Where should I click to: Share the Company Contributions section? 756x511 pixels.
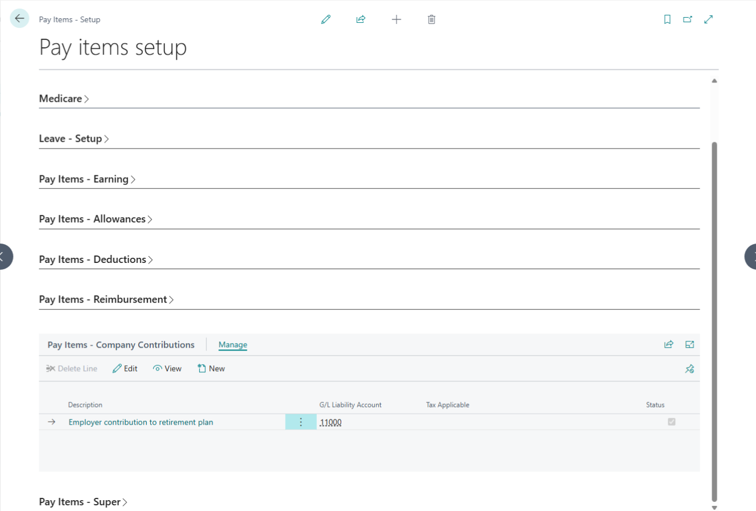[x=668, y=344]
